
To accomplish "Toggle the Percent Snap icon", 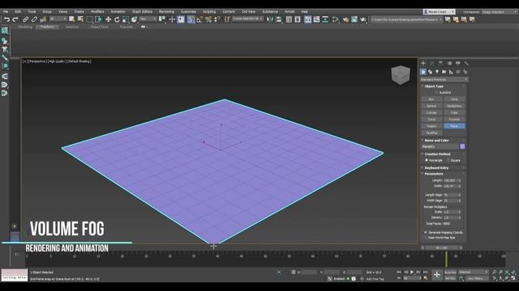I will point(208,19).
